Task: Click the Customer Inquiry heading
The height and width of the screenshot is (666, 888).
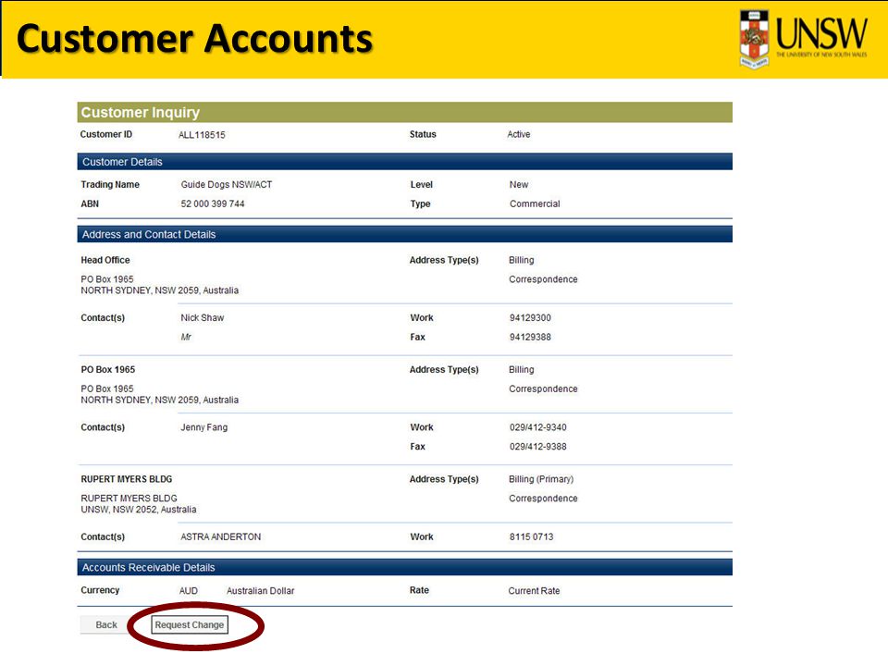Action: (141, 112)
